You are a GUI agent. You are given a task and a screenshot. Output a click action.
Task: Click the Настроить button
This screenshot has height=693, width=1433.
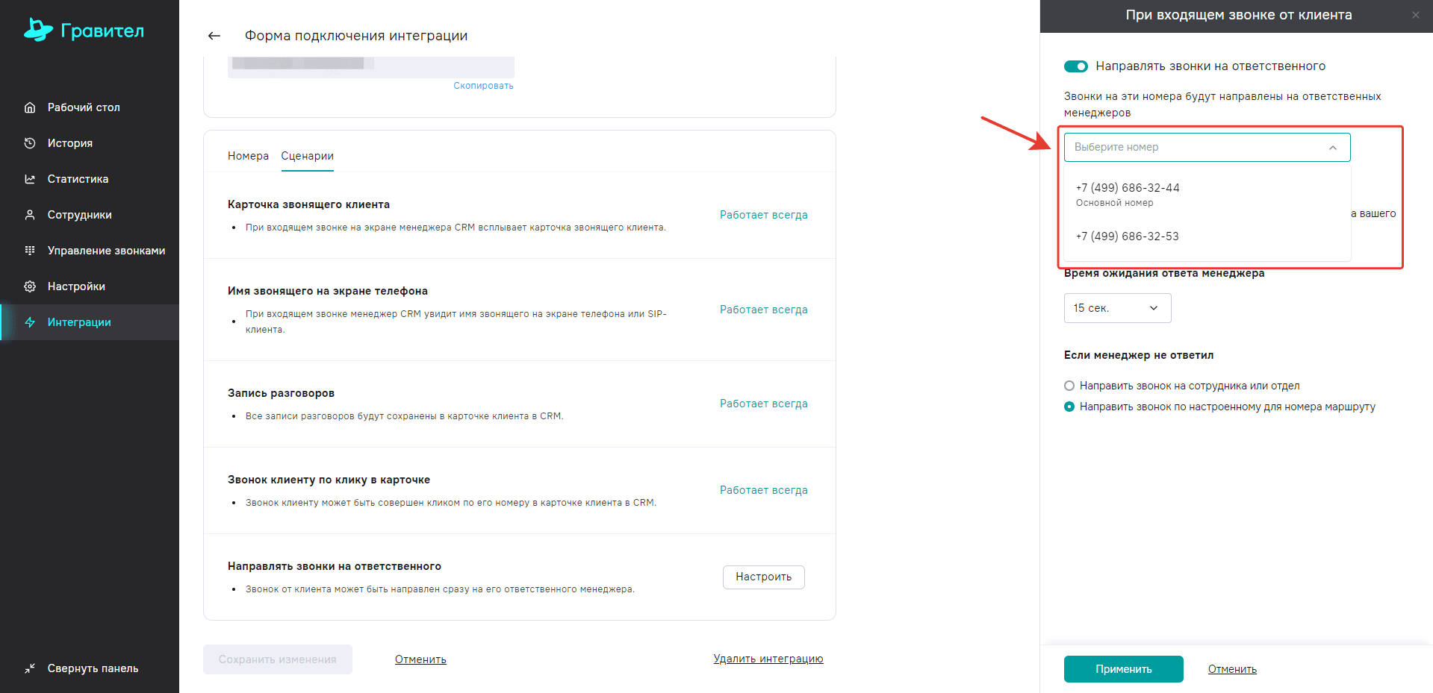pos(763,577)
